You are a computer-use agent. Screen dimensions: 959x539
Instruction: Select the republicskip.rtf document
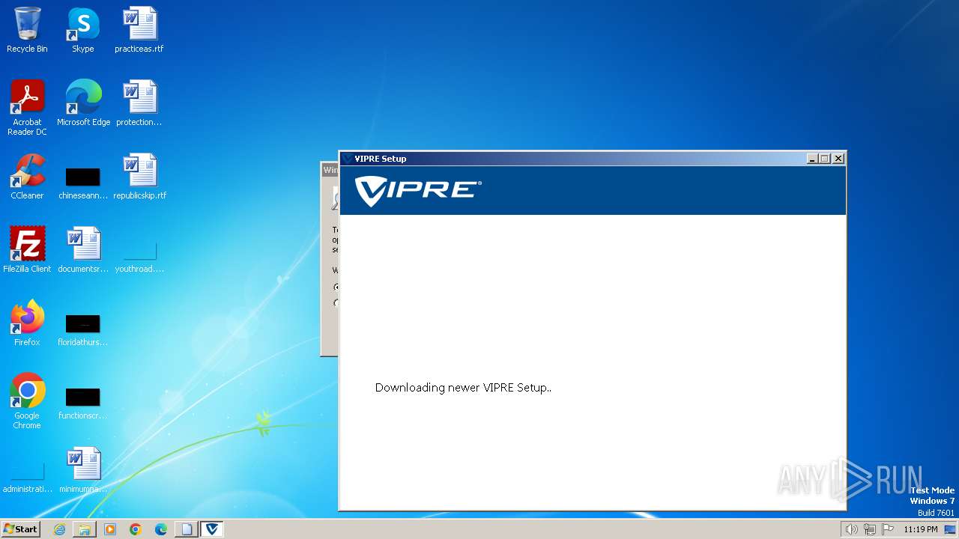pyautogui.click(x=139, y=177)
